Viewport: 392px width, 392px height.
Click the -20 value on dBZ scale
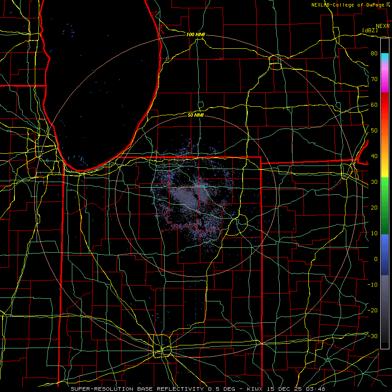click(372, 310)
